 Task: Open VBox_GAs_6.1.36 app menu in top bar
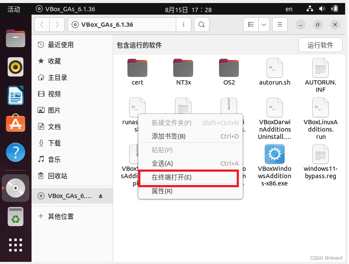66,9
